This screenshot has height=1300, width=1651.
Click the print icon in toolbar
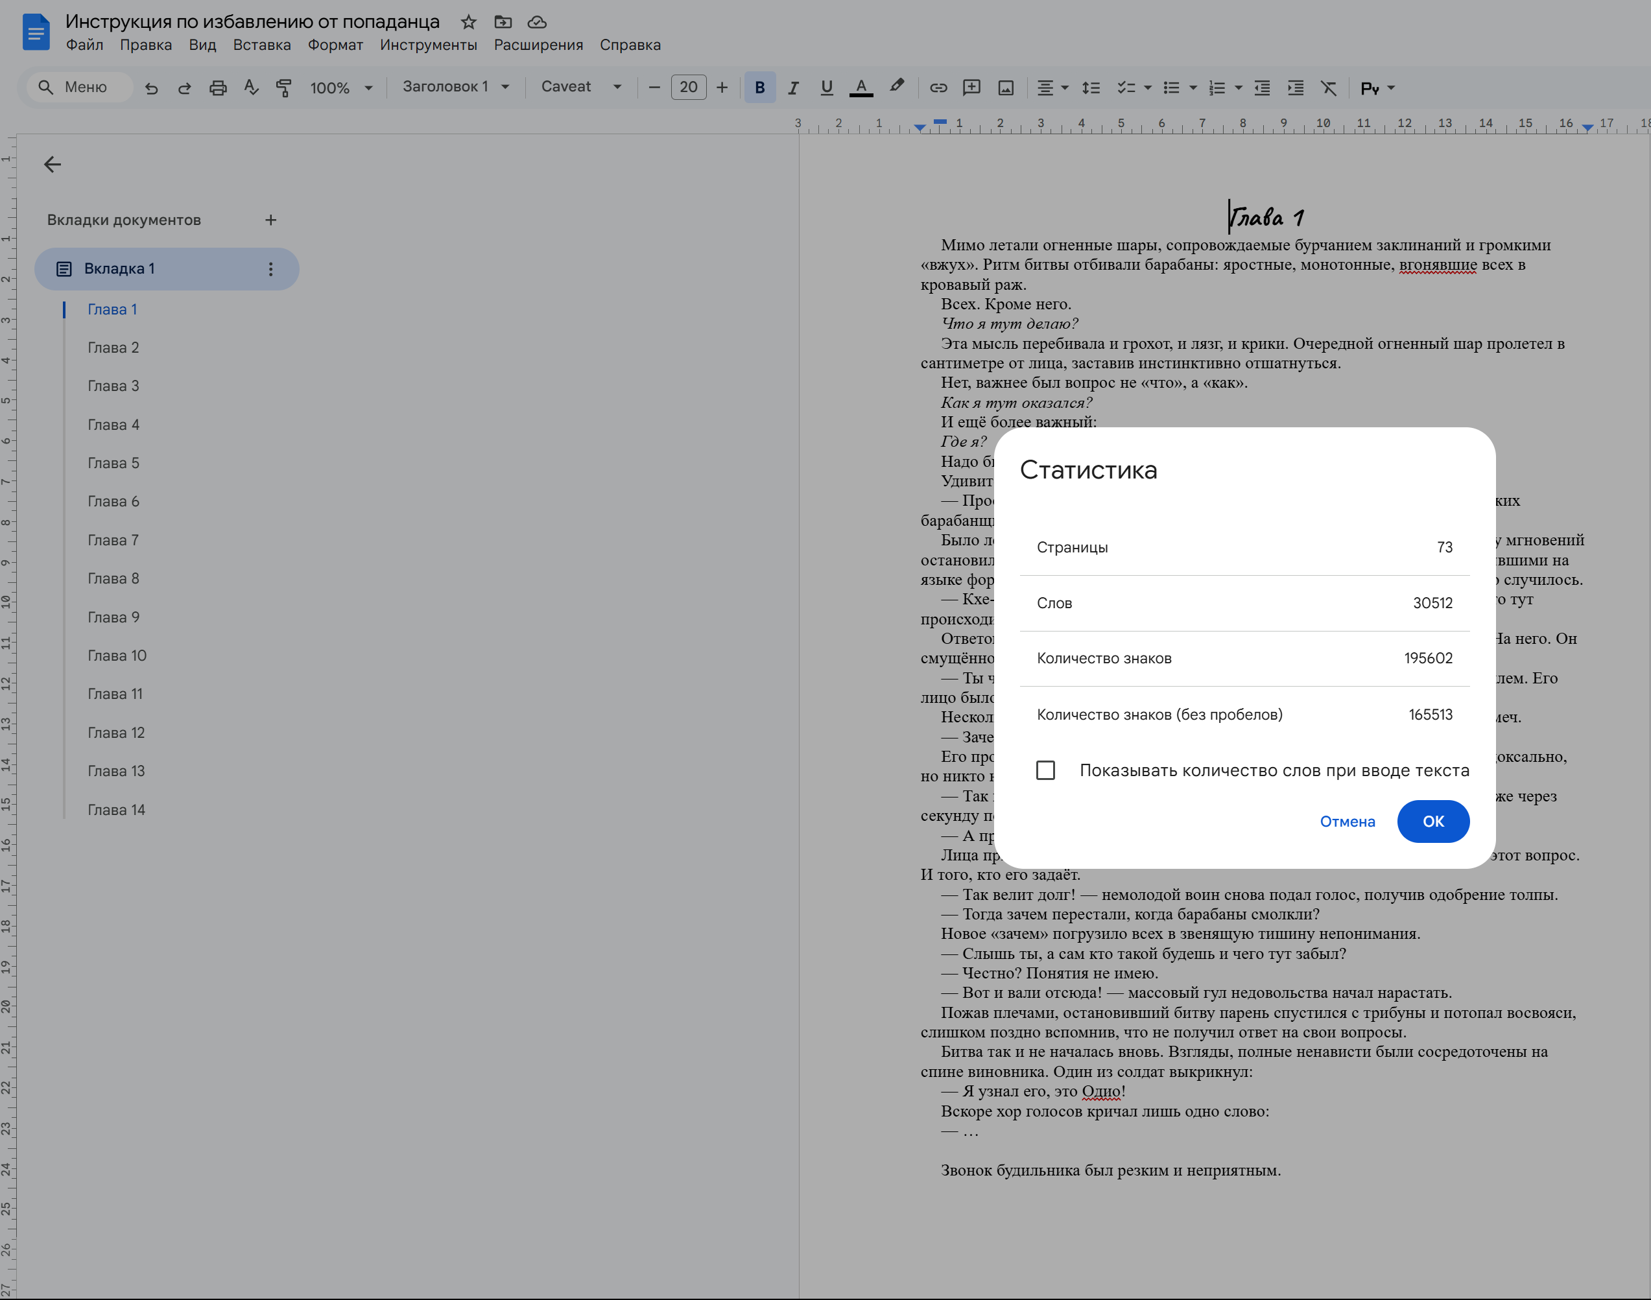click(218, 88)
